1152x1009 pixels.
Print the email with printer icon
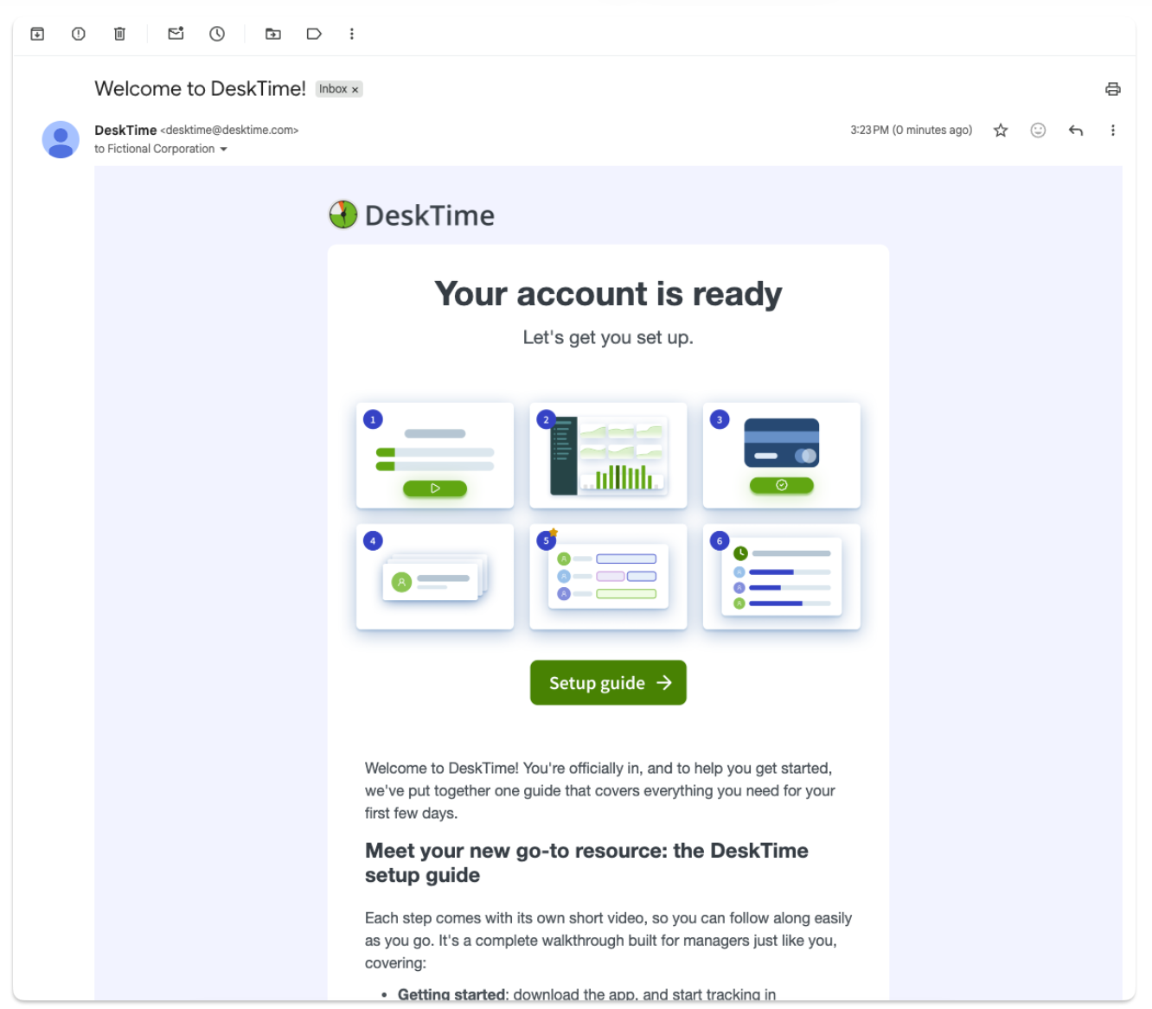(x=1113, y=89)
